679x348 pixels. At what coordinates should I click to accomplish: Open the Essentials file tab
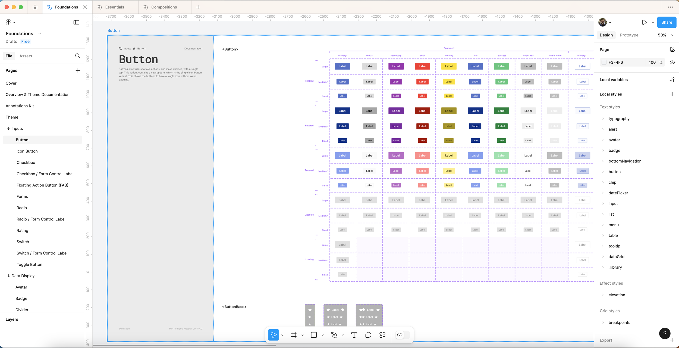tap(115, 7)
